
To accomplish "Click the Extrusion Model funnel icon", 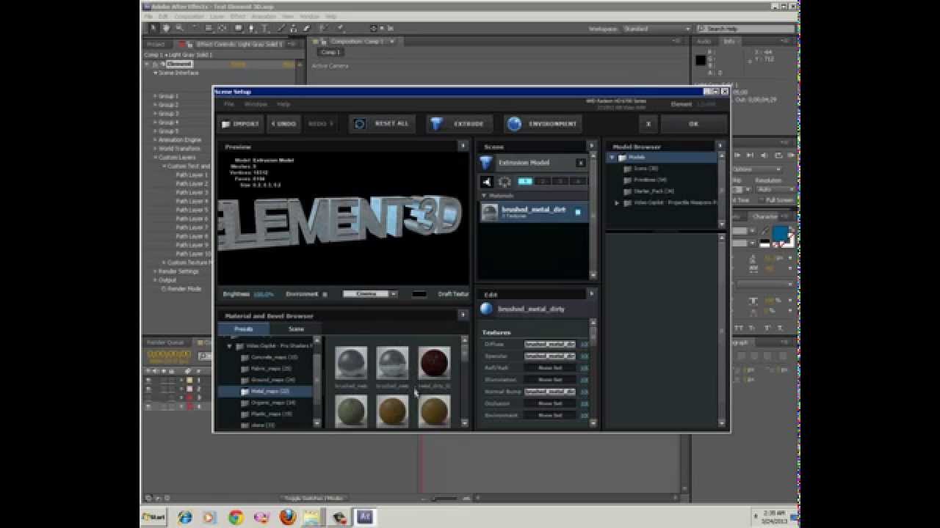I will pos(486,163).
